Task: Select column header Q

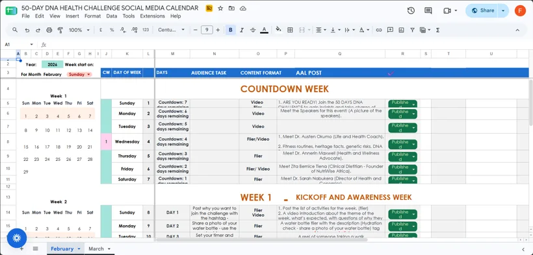Action: pyautogui.click(x=339, y=54)
